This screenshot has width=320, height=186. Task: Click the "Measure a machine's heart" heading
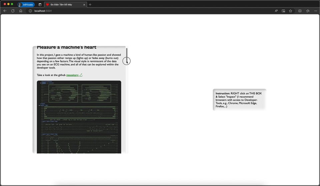pos(67,47)
